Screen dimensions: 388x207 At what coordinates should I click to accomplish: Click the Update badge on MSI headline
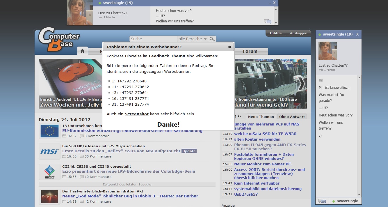tap(189, 151)
